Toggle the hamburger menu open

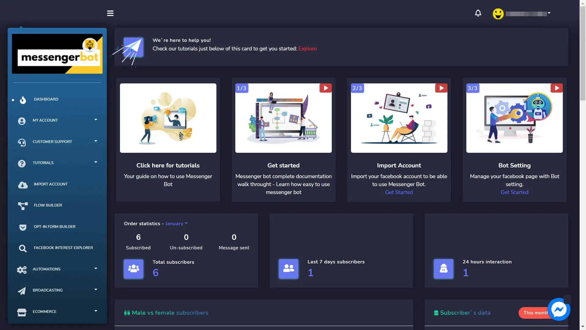coord(110,13)
